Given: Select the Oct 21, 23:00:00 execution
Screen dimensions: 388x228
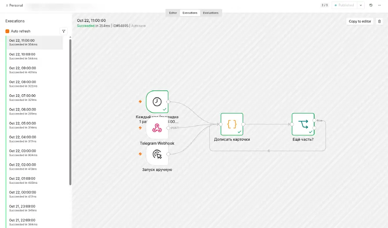Looking at the screenshot, I should click(34, 208).
